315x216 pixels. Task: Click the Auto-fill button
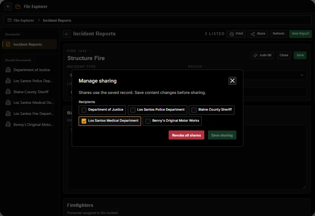click(262, 55)
